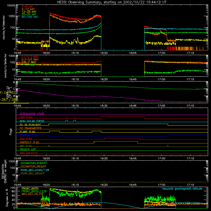Click counts/s/detector axis title of MeV plot

pos(6,66)
